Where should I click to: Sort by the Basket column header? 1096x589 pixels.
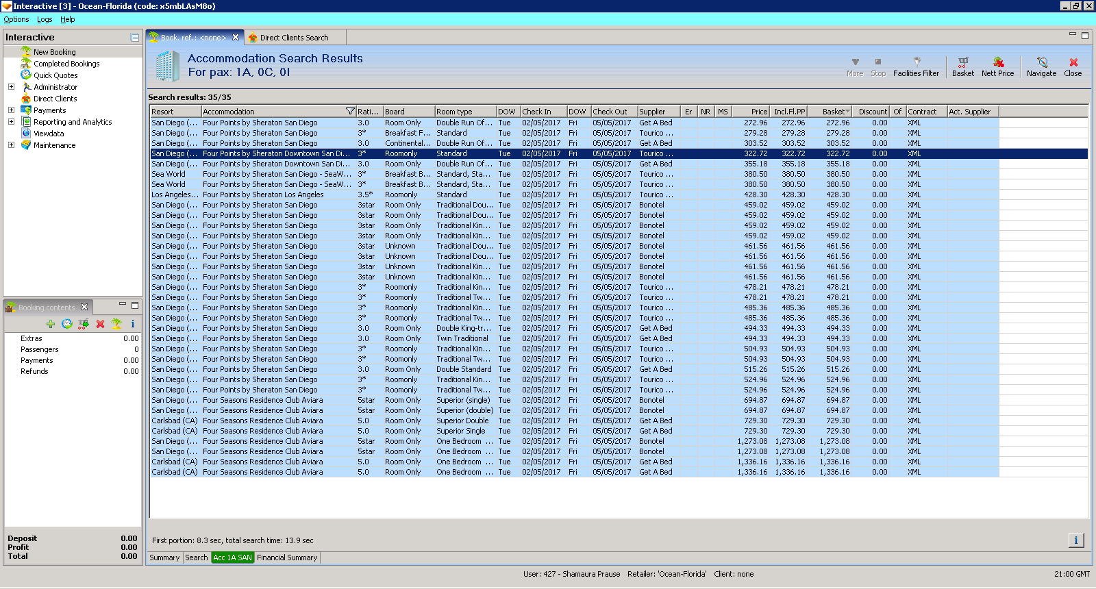click(830, 112)
